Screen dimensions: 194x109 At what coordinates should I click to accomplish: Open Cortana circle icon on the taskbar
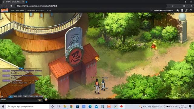coord(52,106)
